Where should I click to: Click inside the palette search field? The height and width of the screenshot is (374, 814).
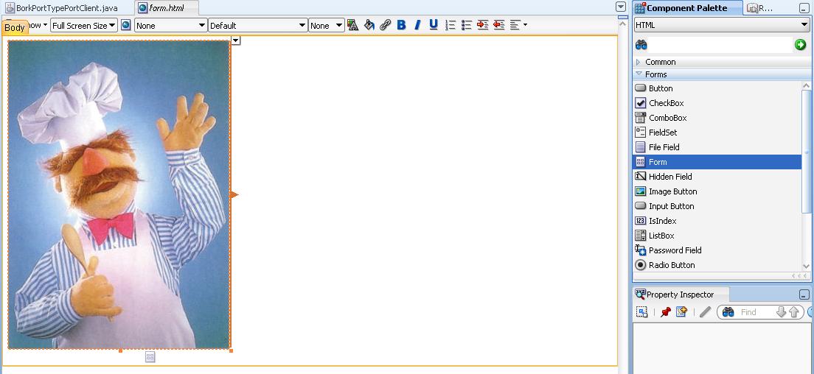pyautogui.click(x=720, y=45)
